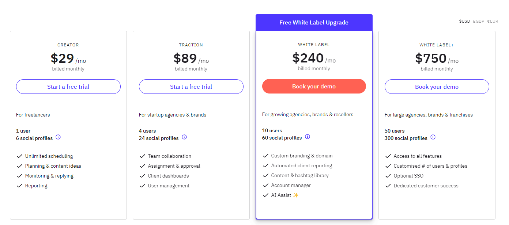This screenshot has width=509, height=225.
Task: Click the info icon beside 24 social profiles
Action: coord(184,138)
